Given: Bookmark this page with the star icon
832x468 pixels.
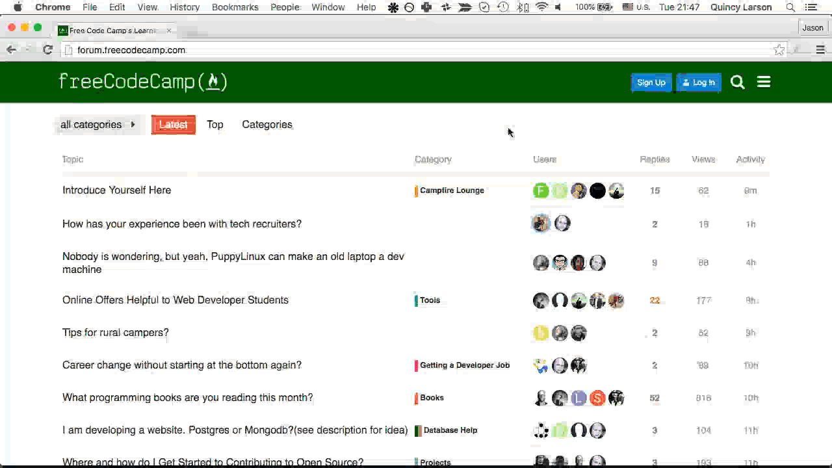Looking at the screenshot, I should click(x=779, y=50).
